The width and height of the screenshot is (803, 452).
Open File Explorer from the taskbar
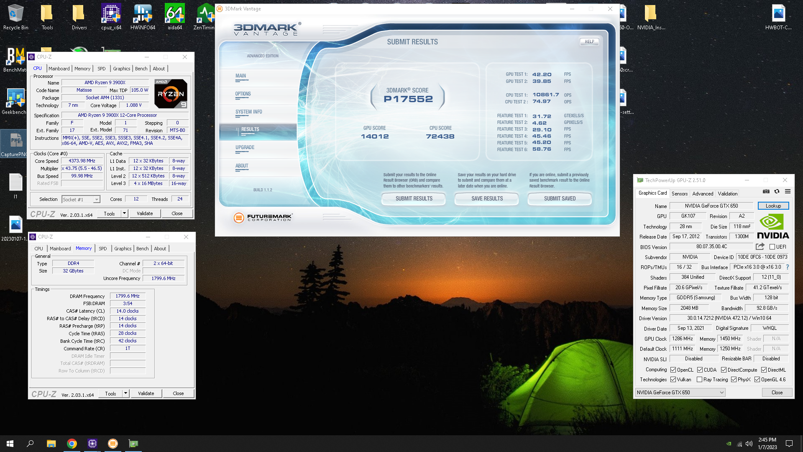[51, 444]
